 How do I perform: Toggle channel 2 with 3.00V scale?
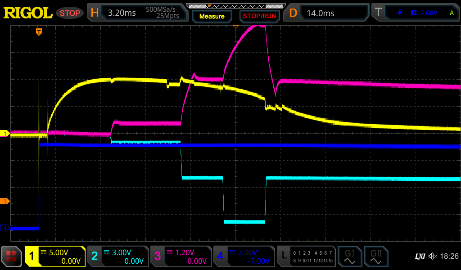[118, 256]
